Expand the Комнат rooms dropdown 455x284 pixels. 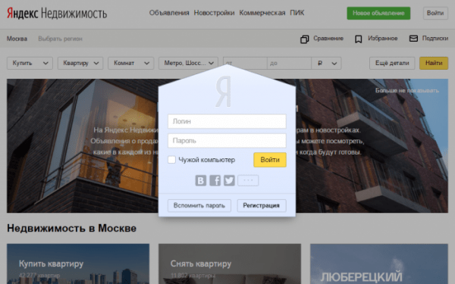[131, 63]
